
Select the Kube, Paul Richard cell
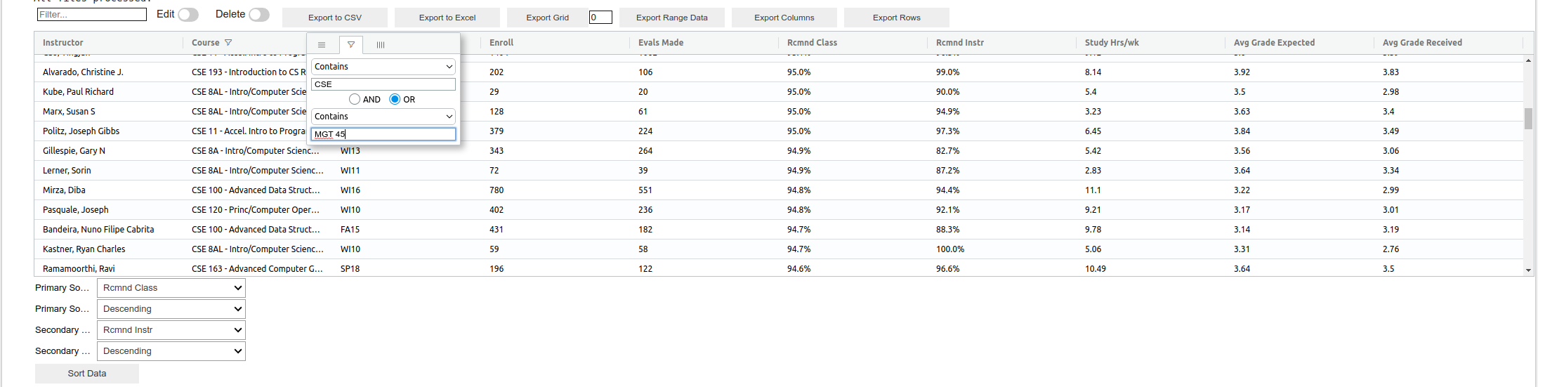109,92
